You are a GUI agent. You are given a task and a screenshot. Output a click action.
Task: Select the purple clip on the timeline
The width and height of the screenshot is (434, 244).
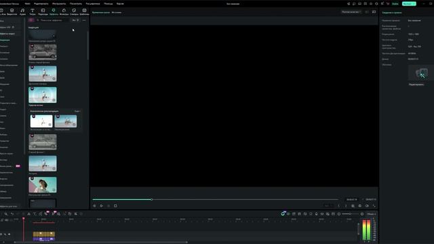43,239
